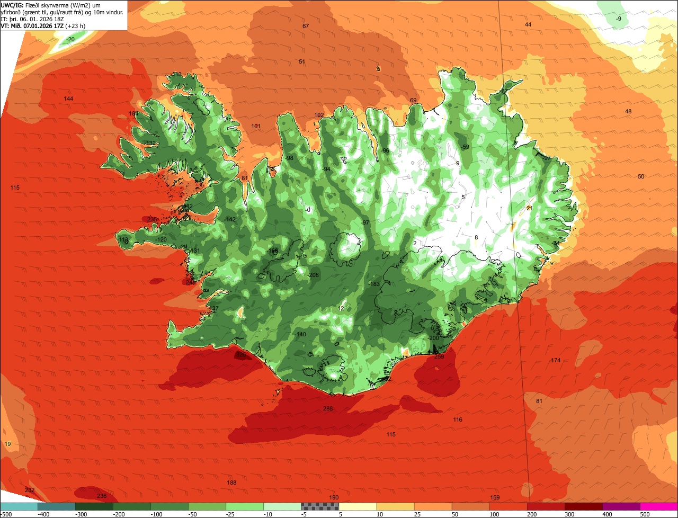Click the flux value -183 in the central south
The image size is (678, 518).
374,284
